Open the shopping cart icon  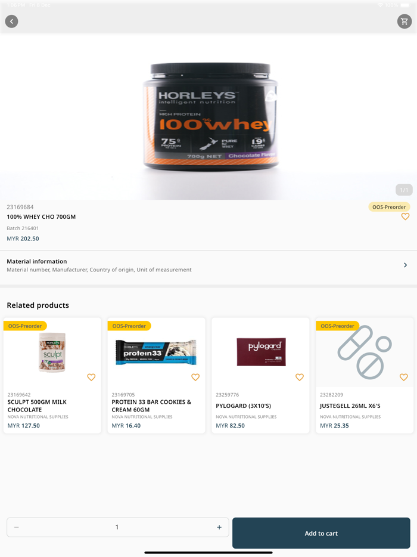[404, 21]
